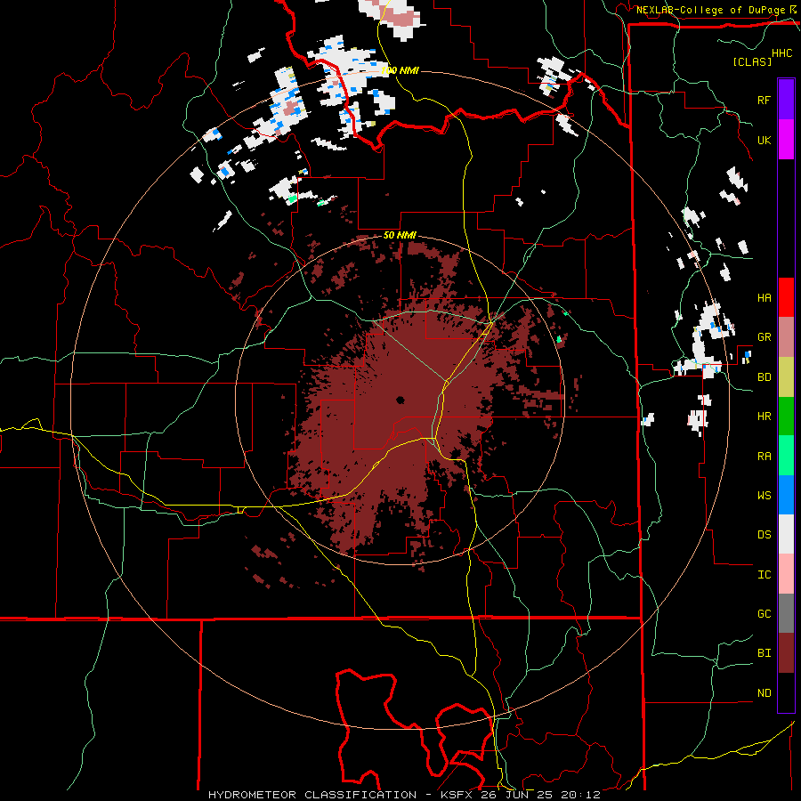This screenshot has height=801, width=801.
Task: Click the HR legend label
Action: [x=764, y=417]
